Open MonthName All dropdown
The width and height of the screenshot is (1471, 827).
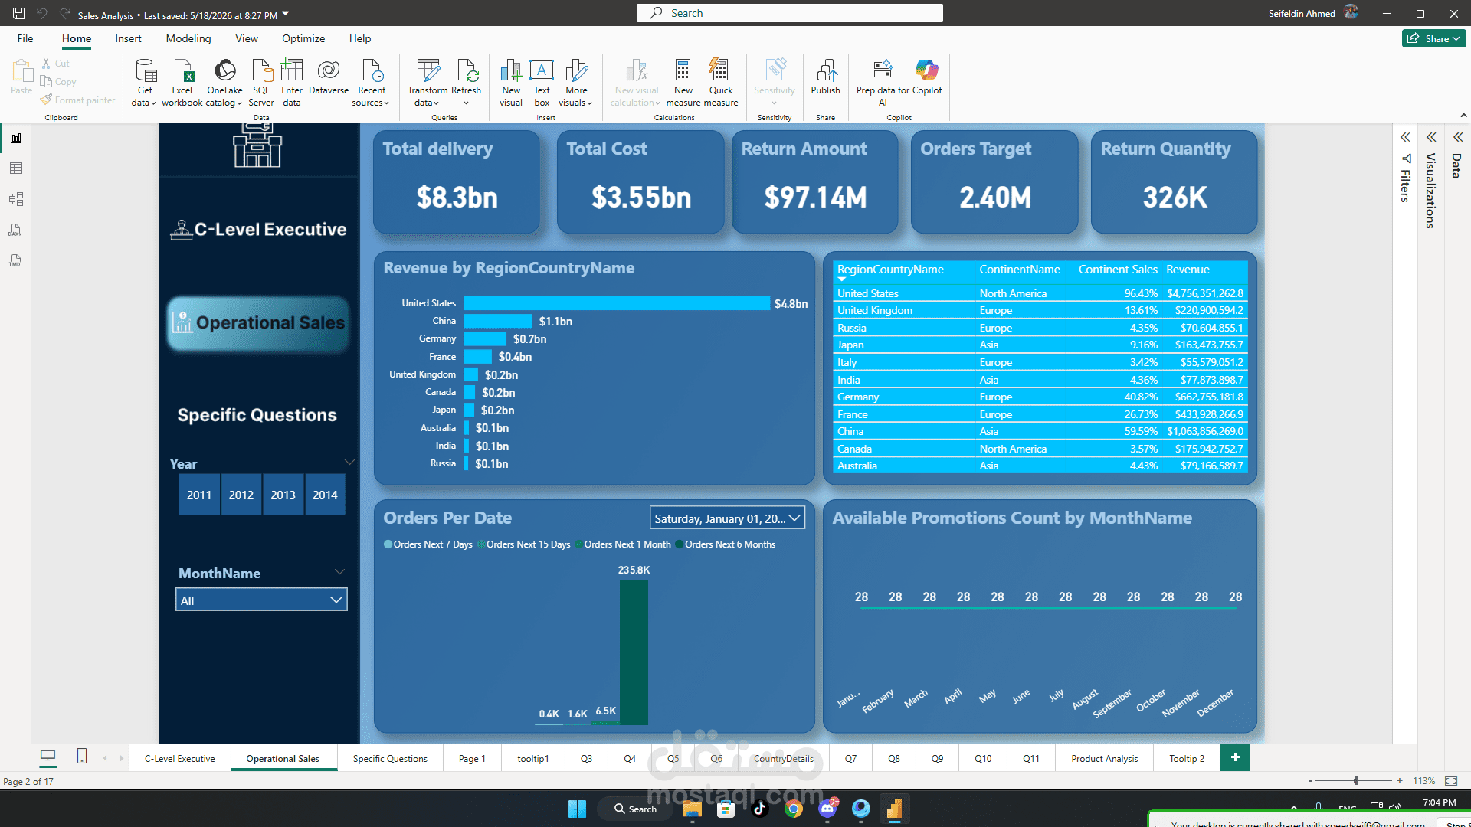(261, 600)
